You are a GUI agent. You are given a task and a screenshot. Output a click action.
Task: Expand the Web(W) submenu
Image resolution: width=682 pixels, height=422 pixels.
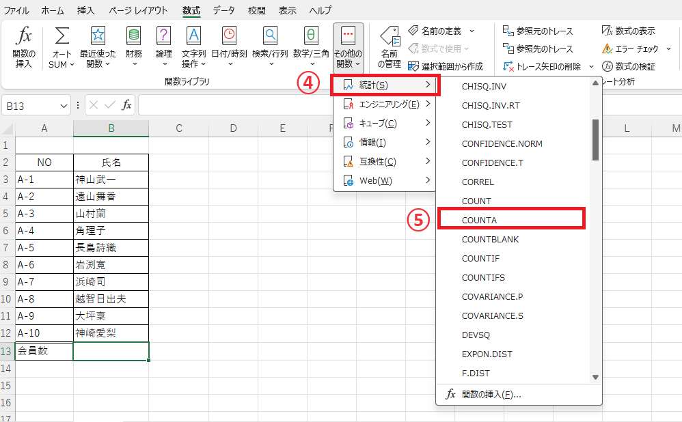click(x=385, y=181)
